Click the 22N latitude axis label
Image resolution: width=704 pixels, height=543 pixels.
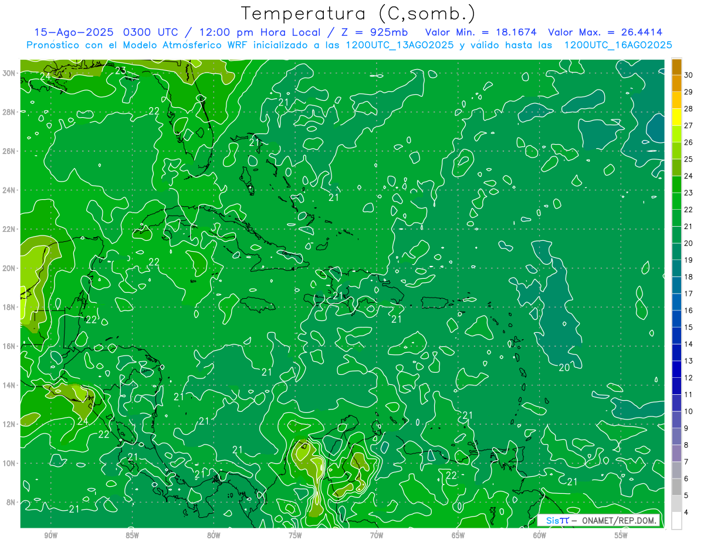9,229
